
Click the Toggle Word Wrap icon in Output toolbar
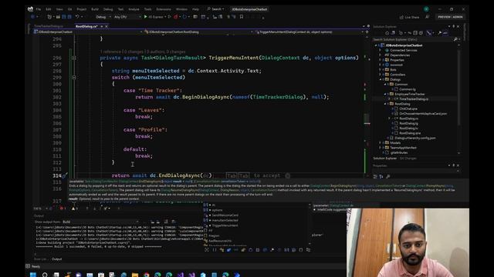(x=173, y=222)
